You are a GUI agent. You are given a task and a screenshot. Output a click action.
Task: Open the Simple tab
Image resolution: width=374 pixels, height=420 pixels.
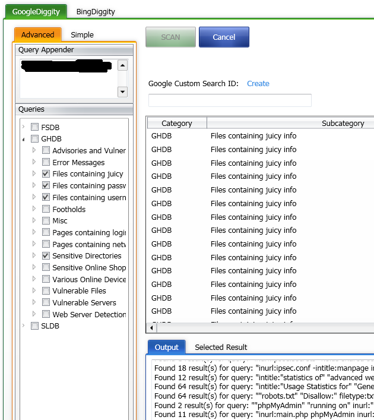(82, 35)
